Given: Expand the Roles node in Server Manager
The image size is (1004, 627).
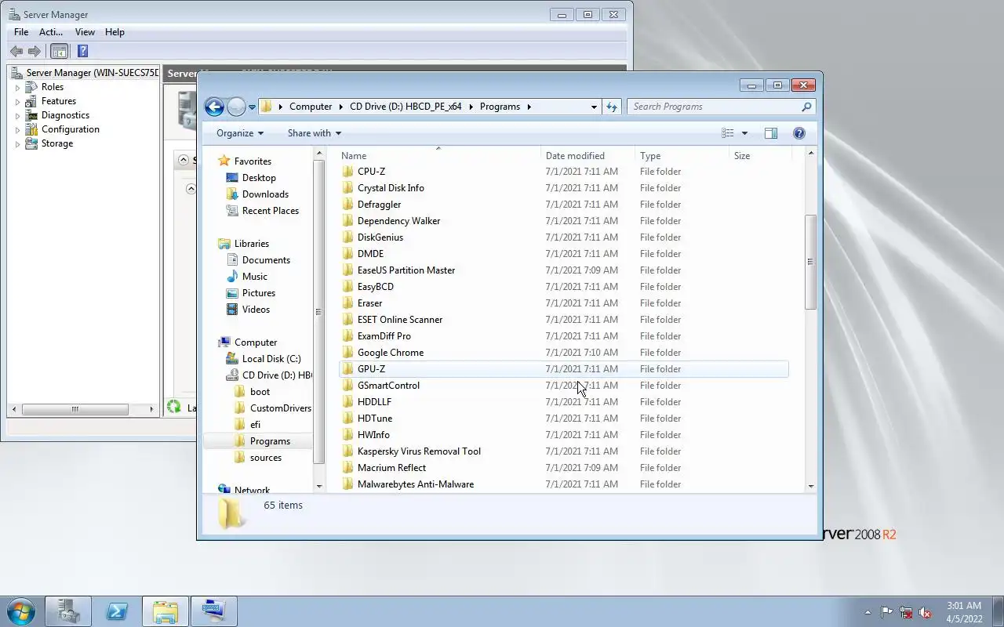Looking at the screenshot, I should [x=17, y=88].
